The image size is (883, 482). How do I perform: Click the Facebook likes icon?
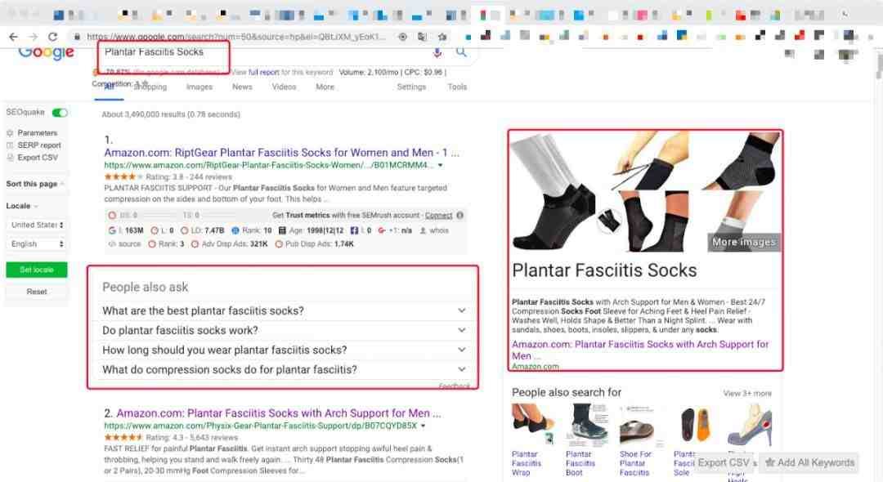(354, 230)
